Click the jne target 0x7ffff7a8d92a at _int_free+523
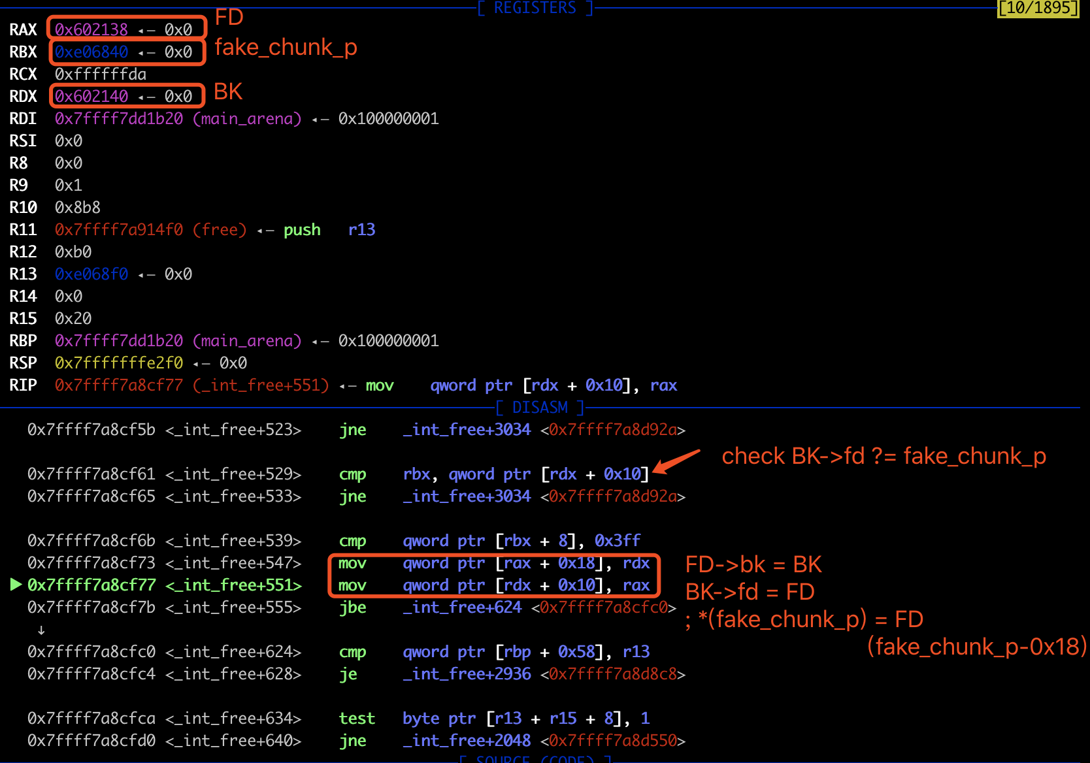 [x=613, y=429]
